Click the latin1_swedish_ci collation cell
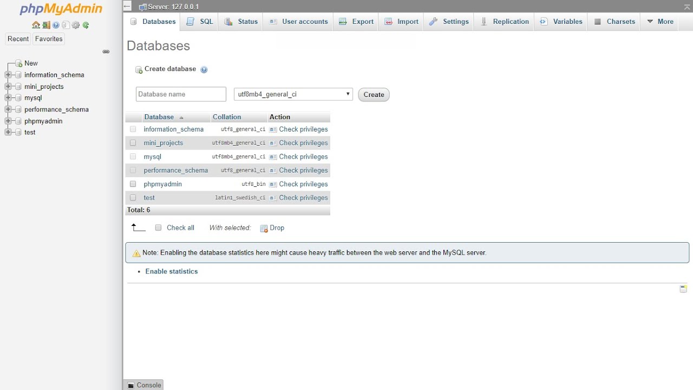This screenshot has width=693, height=390. pyautogui.click(x=240, y=198)
